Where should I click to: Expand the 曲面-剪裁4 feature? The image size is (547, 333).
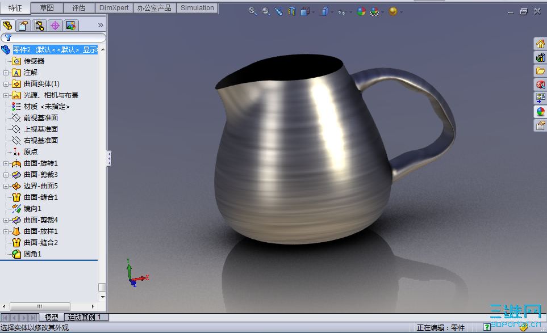point(6,220)
